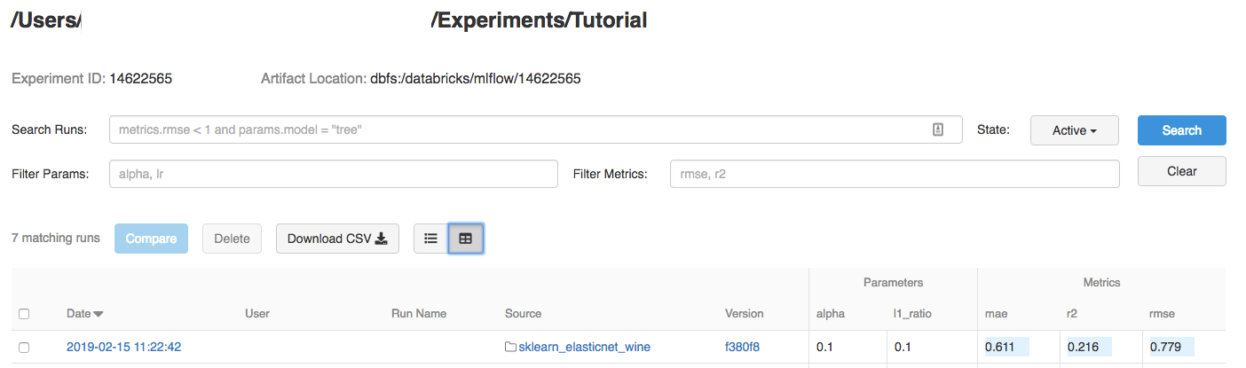
Task: Open version f380f8 link
Action: tap(742, 348)
